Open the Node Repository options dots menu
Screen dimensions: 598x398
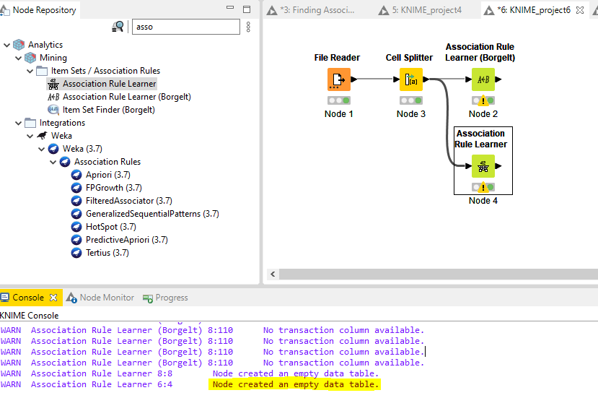248,27
